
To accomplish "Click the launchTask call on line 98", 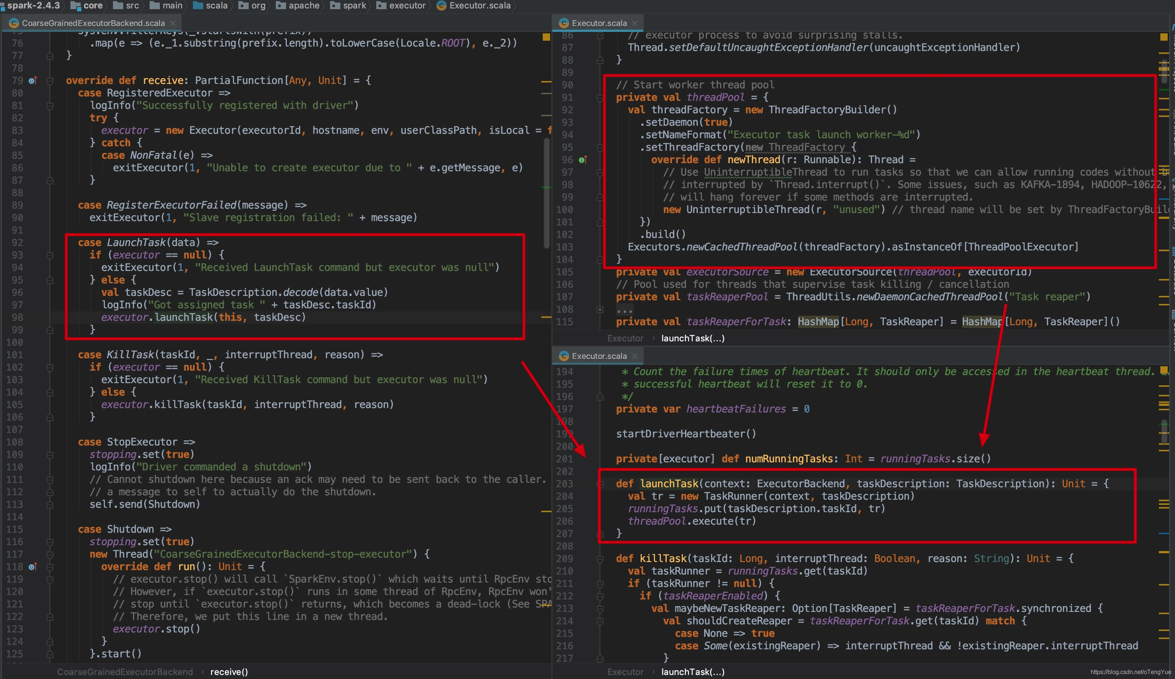I will click(183, 318).
